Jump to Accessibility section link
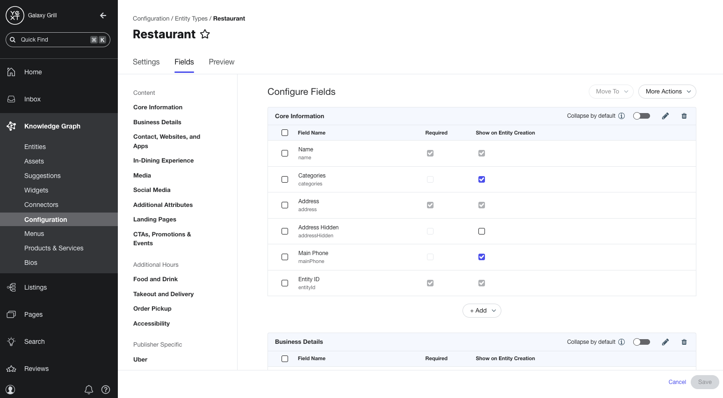 pyautogui.click(x=152, y=324)
